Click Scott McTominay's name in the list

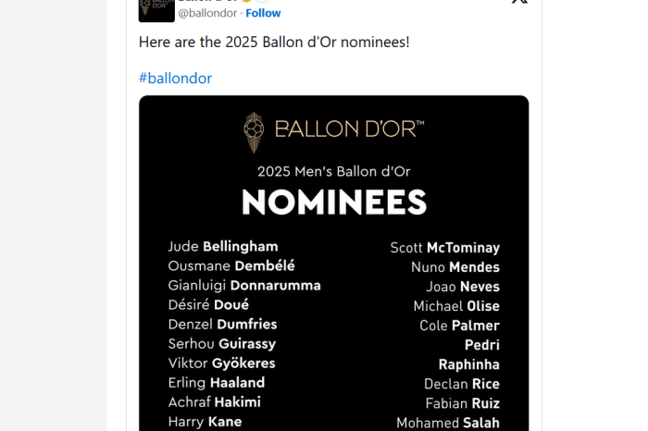tap(445, 248)
